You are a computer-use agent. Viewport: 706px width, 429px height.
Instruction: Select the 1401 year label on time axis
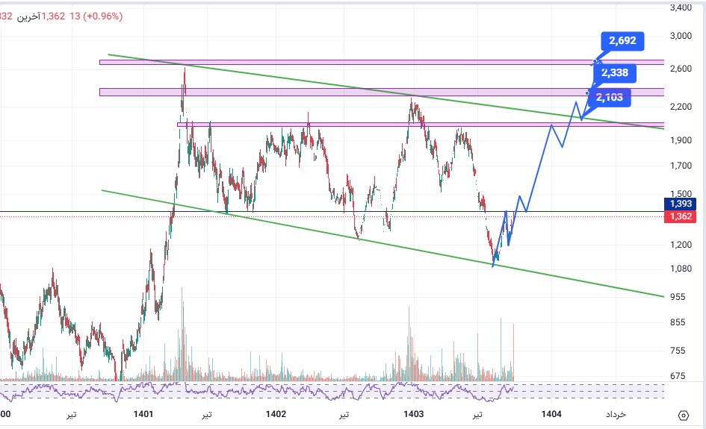tap(143, 414)
